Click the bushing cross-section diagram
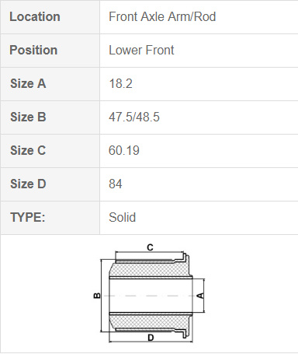This screenshot has width=298, height=354. [149, 294]
